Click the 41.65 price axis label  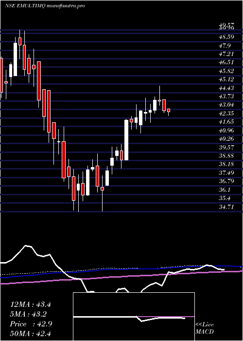226,122
